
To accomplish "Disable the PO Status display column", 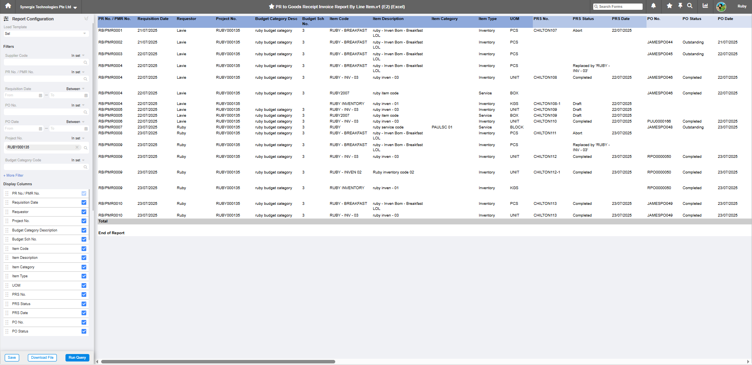I will click(84, 331).
